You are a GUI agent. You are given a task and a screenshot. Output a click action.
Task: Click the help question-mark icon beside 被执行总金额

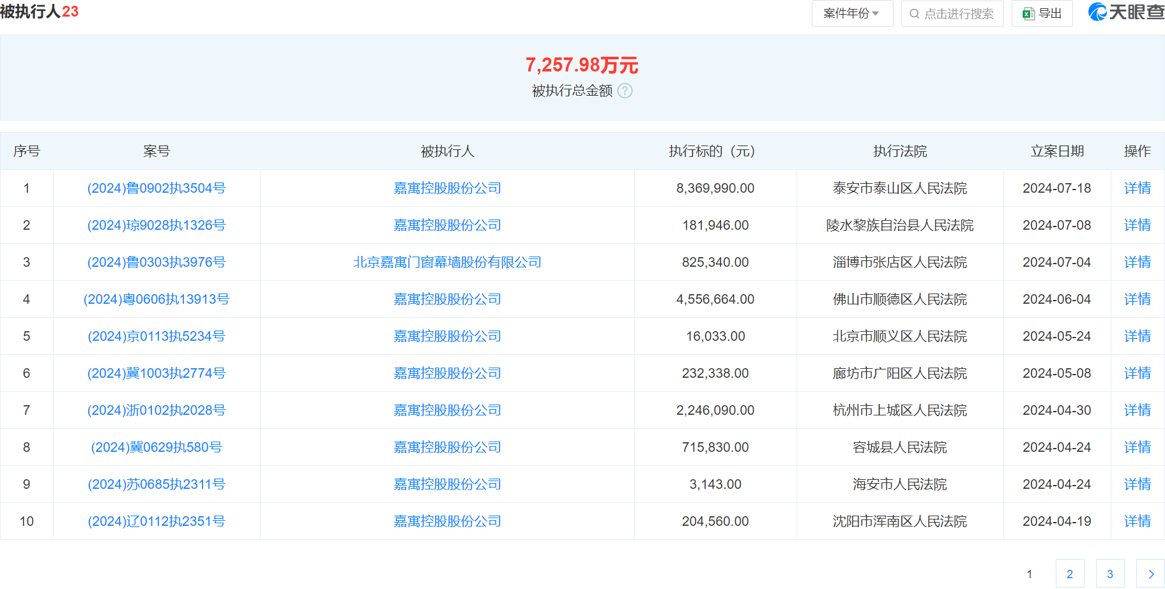pyautogui.click(x=625, y=91)
